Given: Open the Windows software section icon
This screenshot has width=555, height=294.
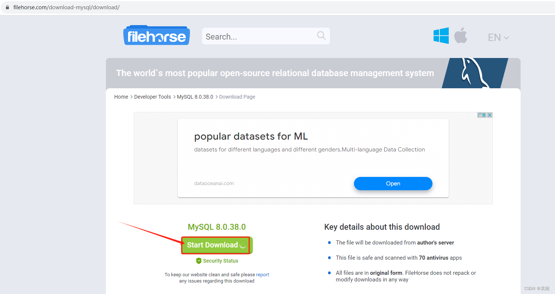Looking at the screenshot, I should tap(441, 36).
